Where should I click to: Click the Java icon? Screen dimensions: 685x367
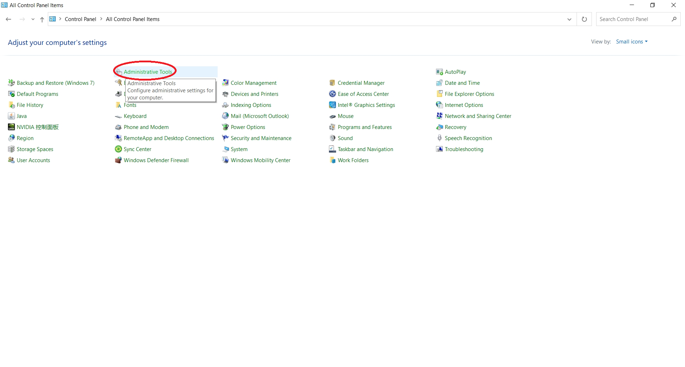tap(11, 116)
